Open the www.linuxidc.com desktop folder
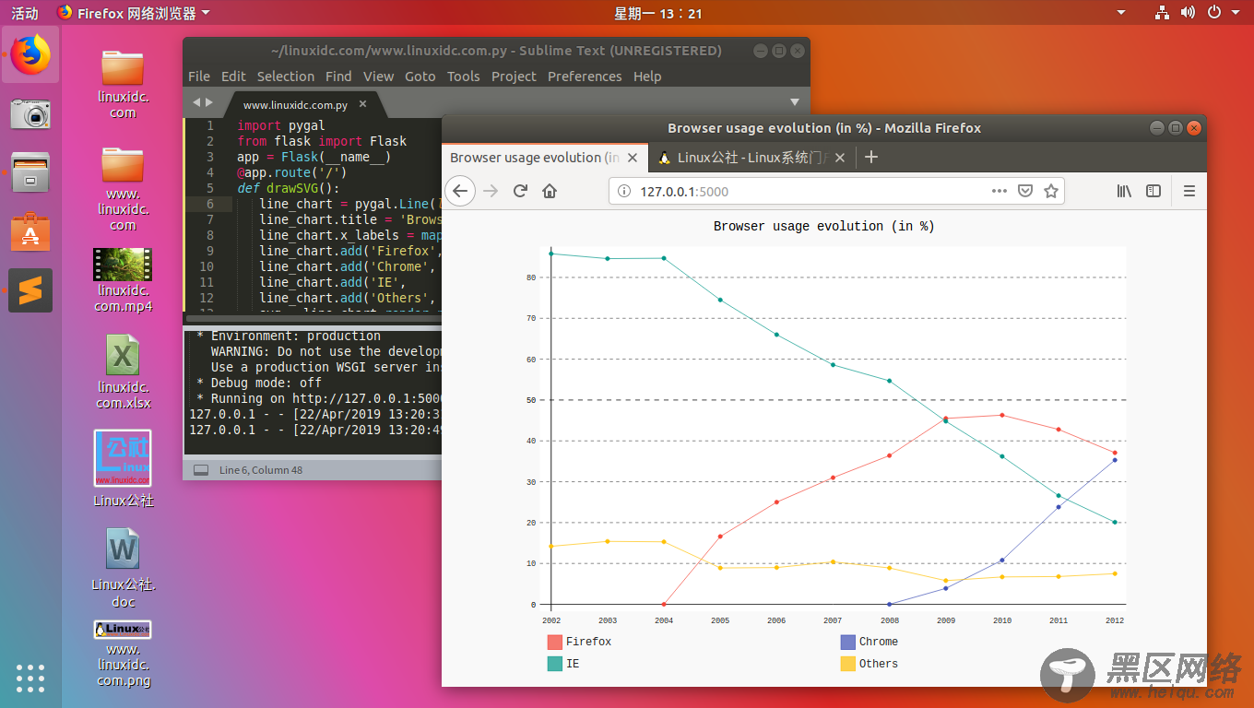The height and width of the screenshot is (708, 1254). (x=123, y=189)
